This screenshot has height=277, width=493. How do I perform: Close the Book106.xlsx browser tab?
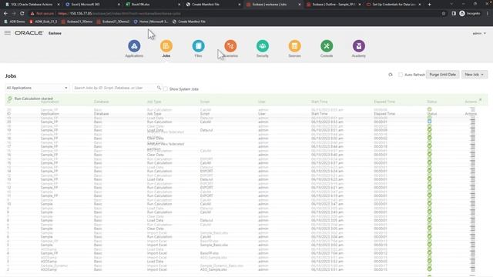click(x=179, y=5)
